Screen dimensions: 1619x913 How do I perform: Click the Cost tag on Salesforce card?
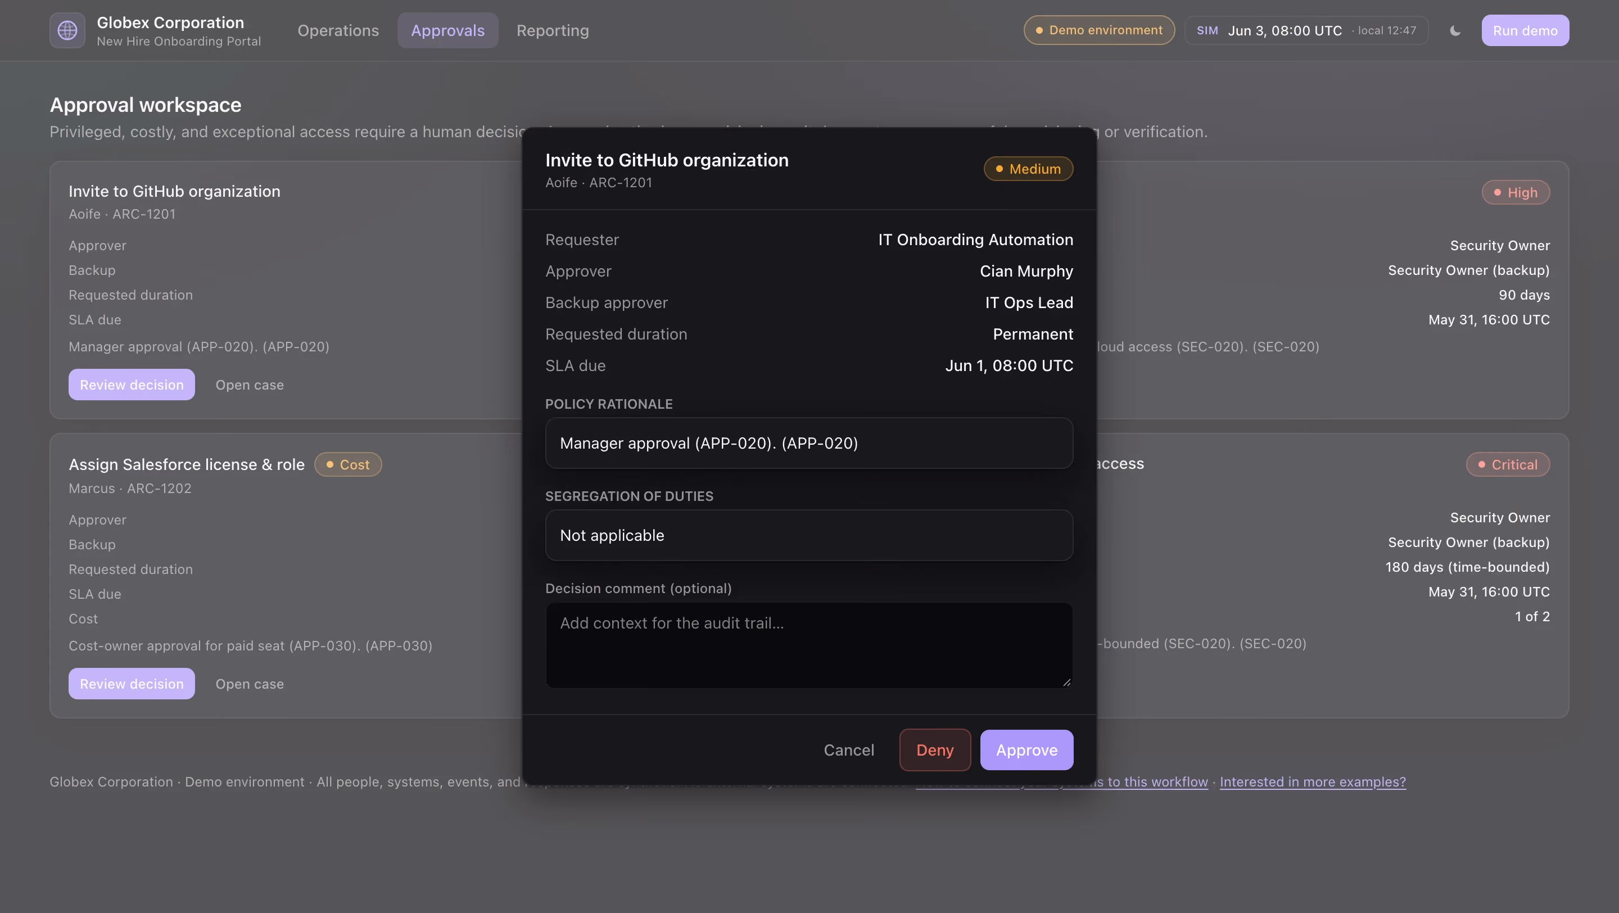click(348, 464)
